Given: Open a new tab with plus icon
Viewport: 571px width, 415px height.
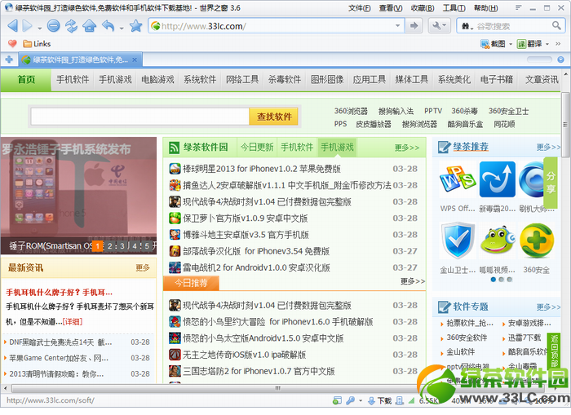Looking at the screenshot, I should point(9,60).
